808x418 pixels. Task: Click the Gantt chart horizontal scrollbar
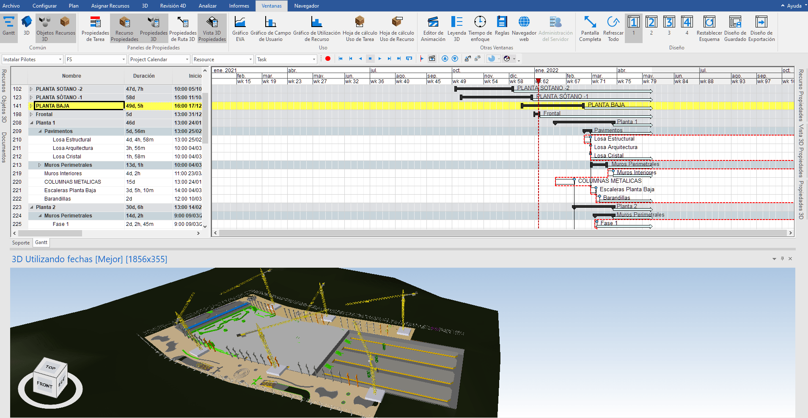503,233
